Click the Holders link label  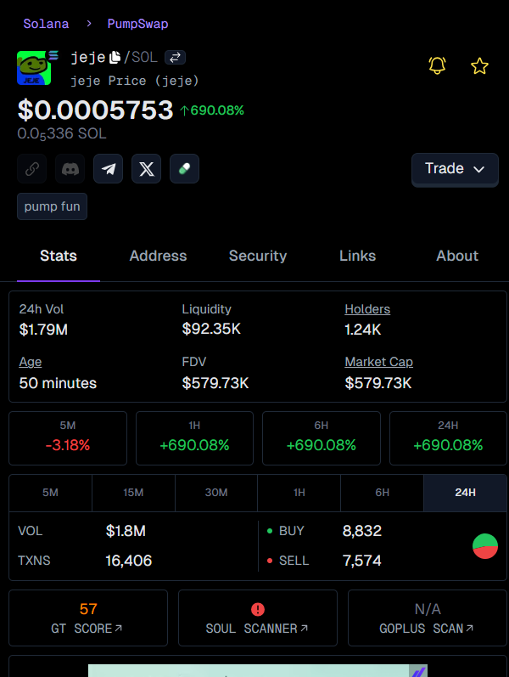[367, 309]
